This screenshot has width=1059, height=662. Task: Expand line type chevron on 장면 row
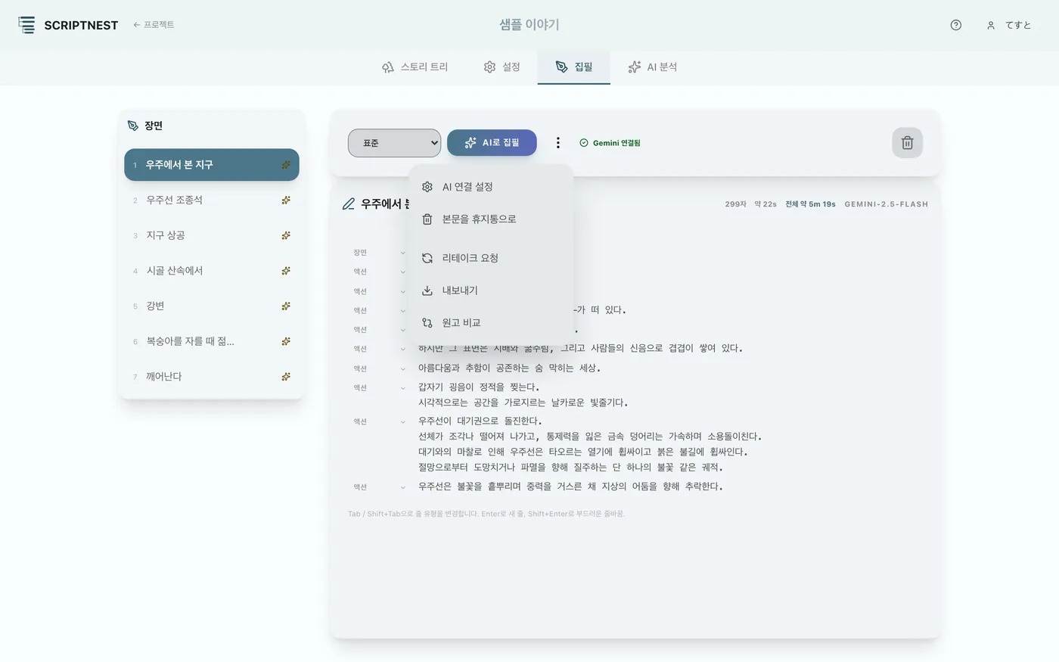point(402,253)
